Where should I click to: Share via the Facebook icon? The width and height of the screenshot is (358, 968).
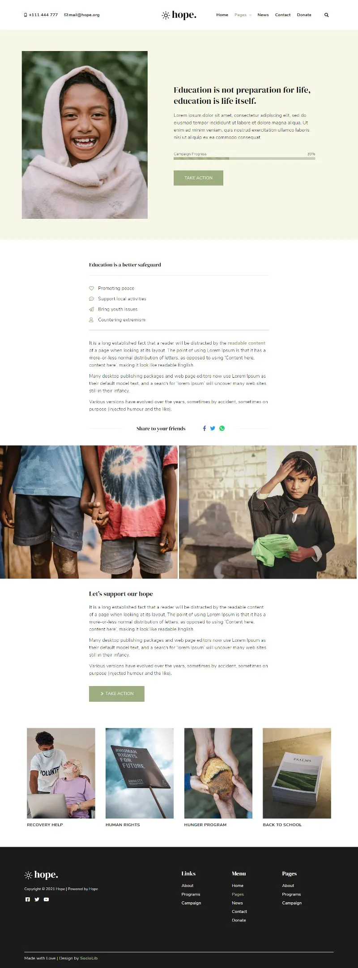tap(205, 428)
